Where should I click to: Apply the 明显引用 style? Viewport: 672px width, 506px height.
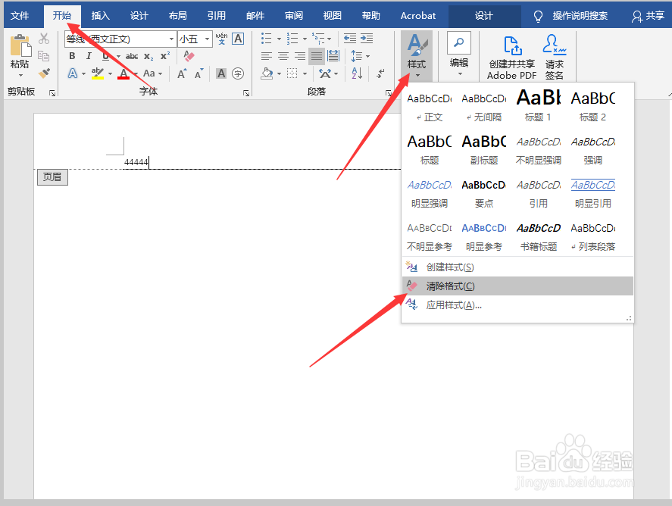pos(592,194)
